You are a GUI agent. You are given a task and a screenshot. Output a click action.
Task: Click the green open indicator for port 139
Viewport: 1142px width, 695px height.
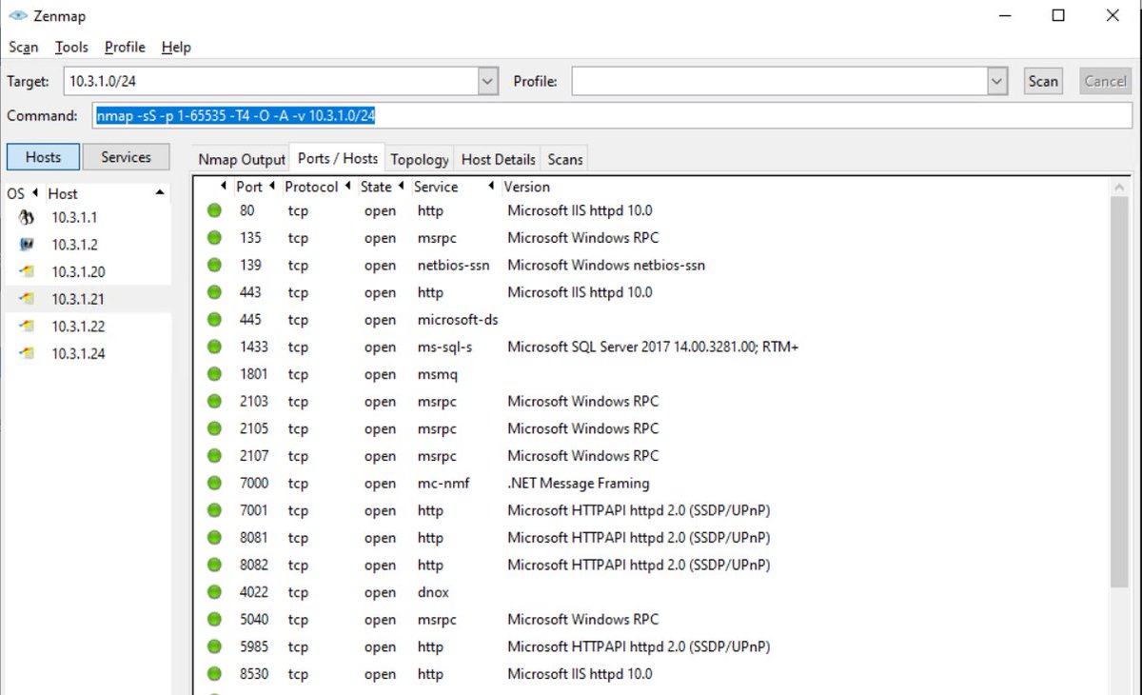[x=215, y=265]
